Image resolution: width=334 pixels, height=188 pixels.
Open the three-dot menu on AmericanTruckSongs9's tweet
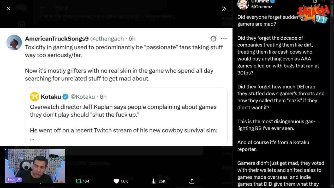224,39
